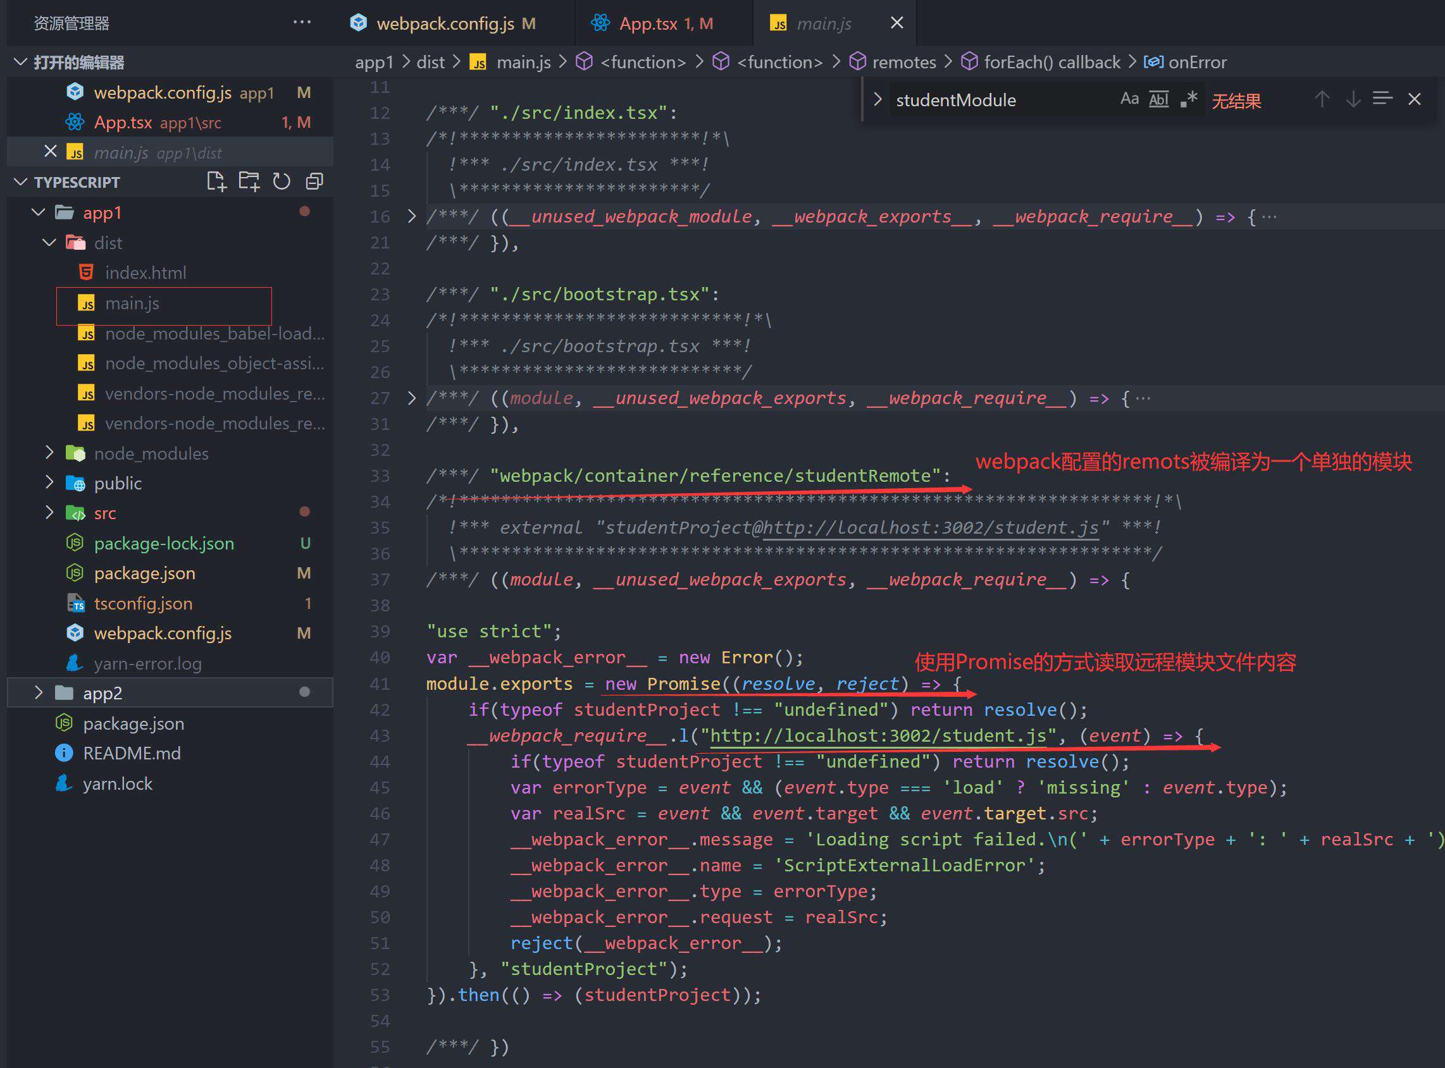Viewport: 1445px width, 1068px height.
Task: Expand folded code at line 16
Action: point(412,216)
